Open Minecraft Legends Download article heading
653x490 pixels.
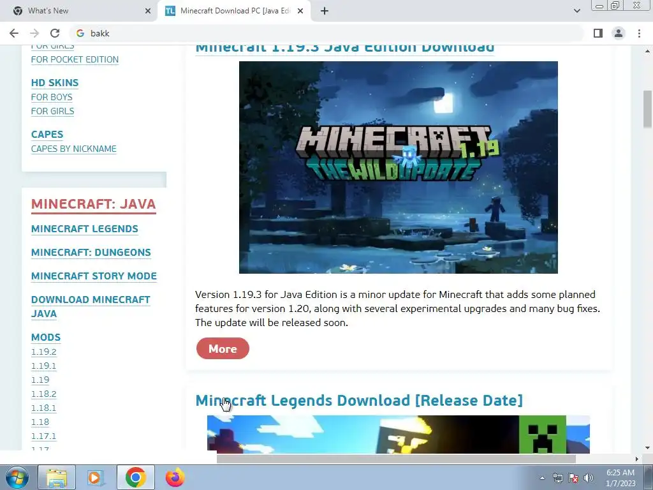pos(359,401)
